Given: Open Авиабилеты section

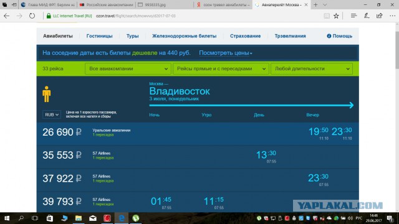Looking at the screenshot, I should point(58,36).
